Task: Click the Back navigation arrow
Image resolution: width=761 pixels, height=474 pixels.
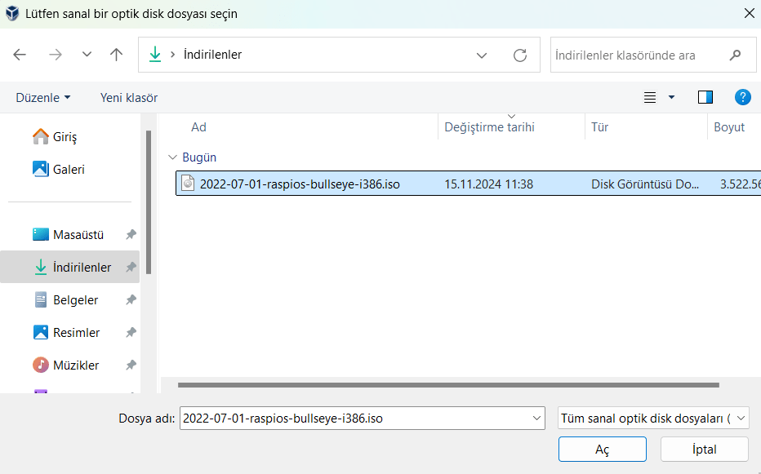Action: coord(20,55)
